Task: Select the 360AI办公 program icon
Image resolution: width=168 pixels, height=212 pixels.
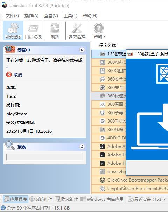Action: 102,62
